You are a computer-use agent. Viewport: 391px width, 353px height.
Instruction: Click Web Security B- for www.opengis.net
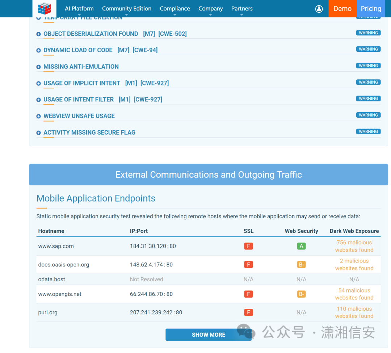[x=301, y=294]
